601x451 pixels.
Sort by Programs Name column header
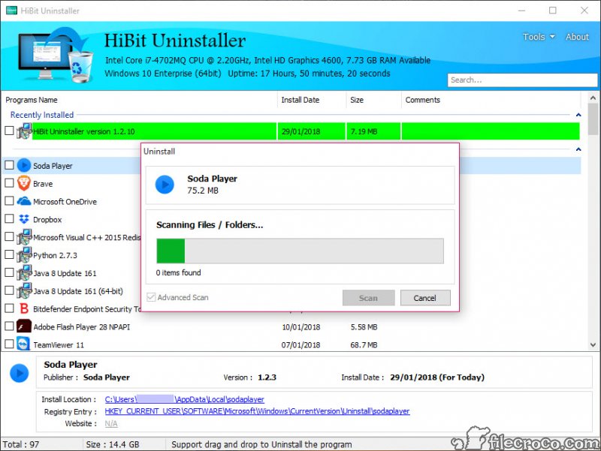coord(140,100)
